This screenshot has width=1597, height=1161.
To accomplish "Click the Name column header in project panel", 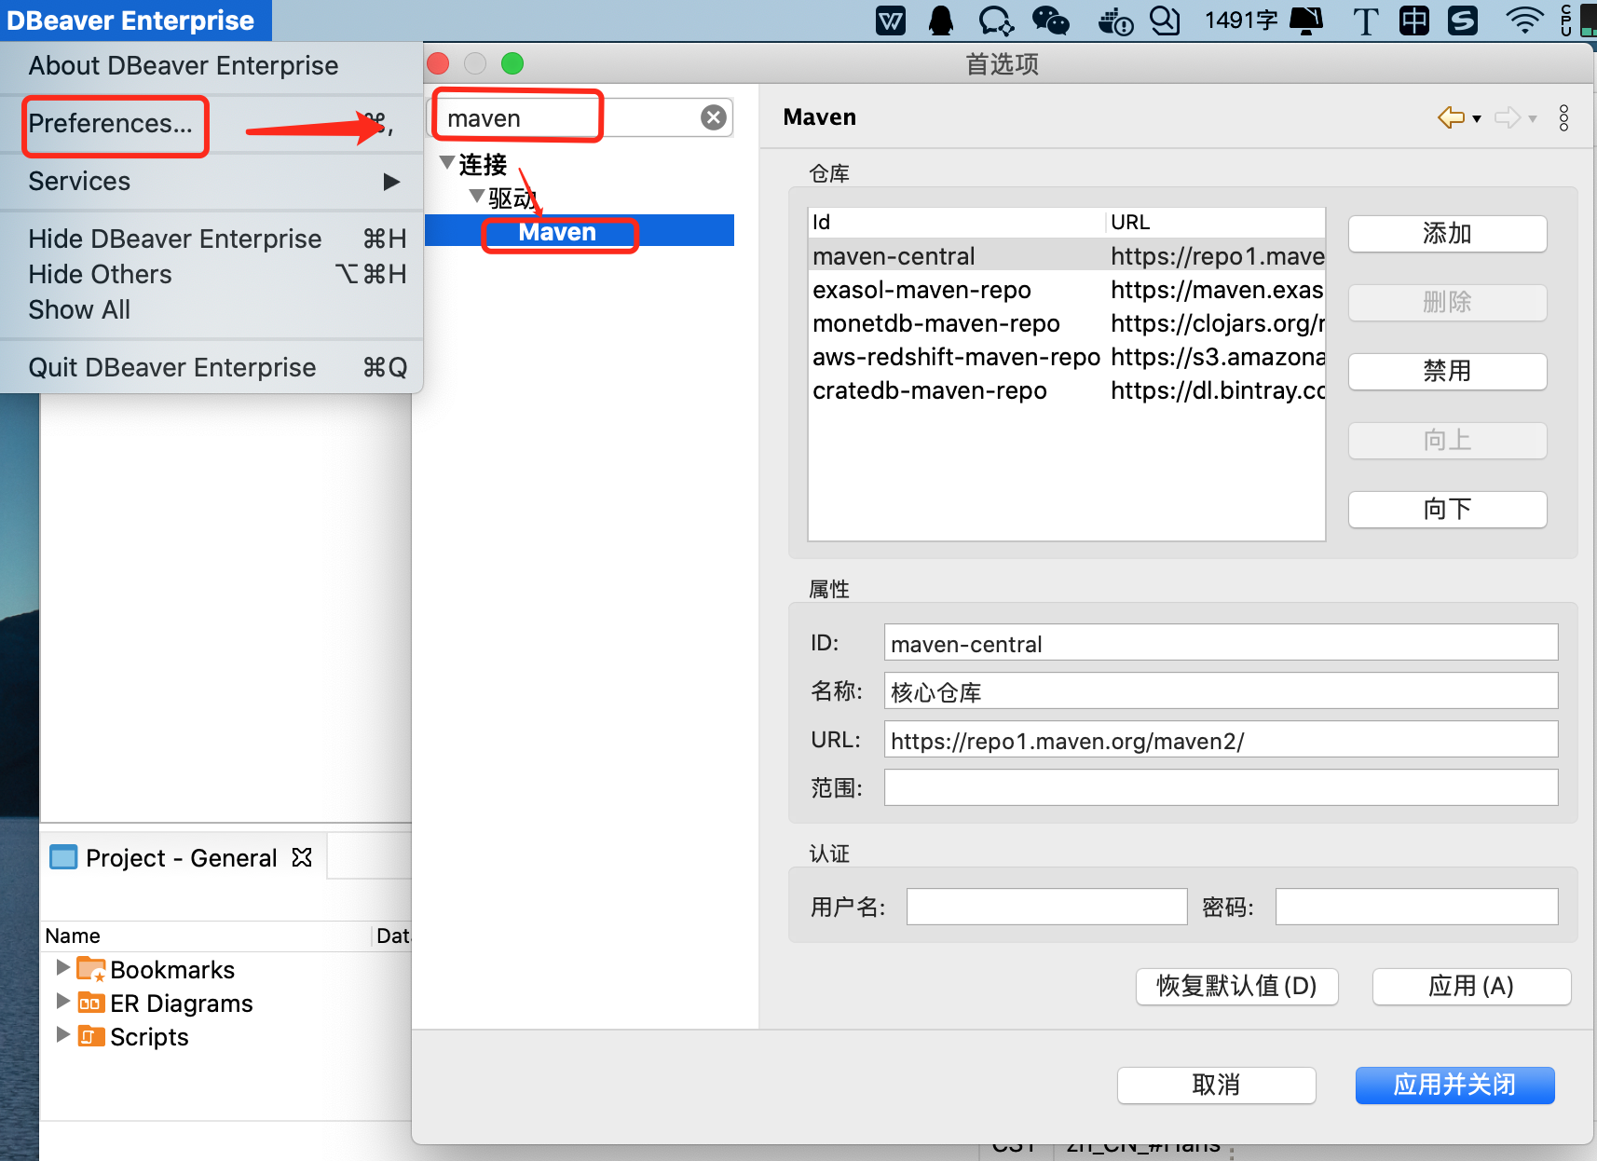I will tap(207, 936).
